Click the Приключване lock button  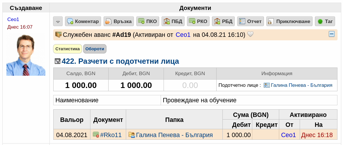(289, 21)
